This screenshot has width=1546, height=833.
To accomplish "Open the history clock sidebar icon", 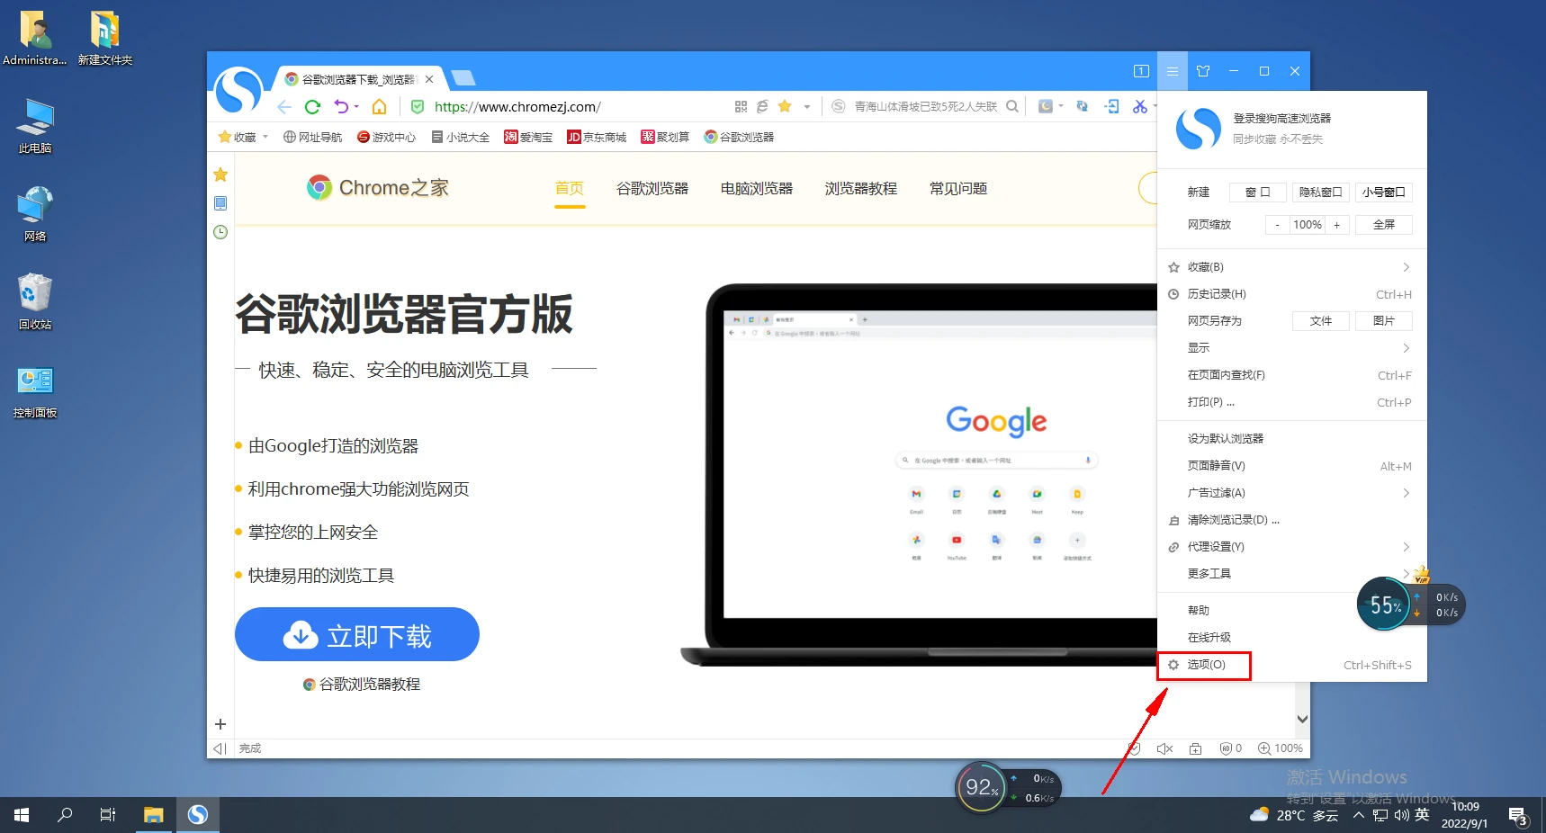I will click(220, 232).
